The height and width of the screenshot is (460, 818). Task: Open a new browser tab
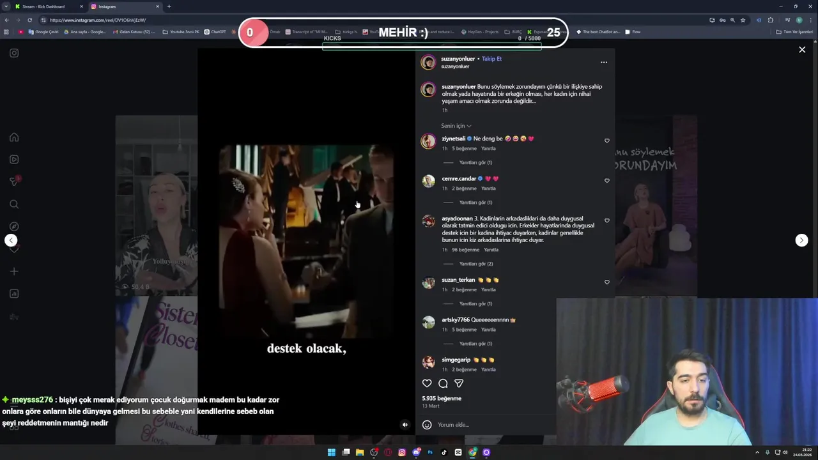(169, 6)
